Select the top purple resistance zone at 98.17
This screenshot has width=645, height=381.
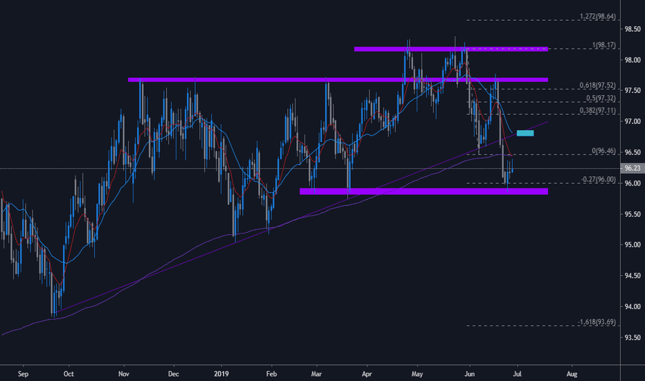(451, 49)
